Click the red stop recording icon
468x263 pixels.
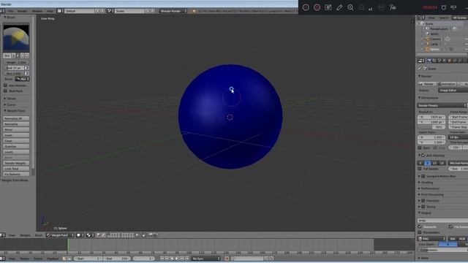pyautogui.click(x=317, y=7)
